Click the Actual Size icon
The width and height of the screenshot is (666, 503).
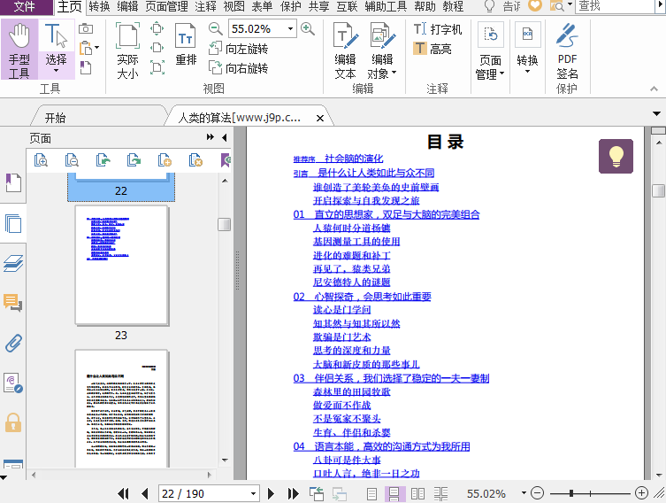click(128, 51)
